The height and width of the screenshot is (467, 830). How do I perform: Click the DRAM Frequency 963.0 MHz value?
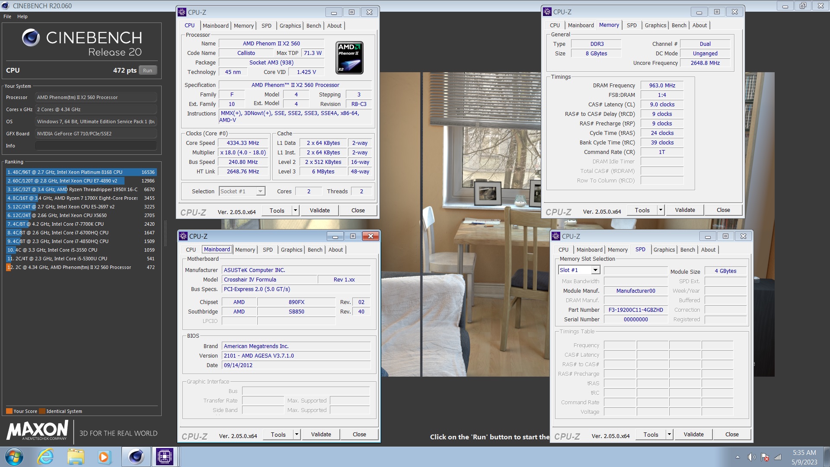[662, 86]
